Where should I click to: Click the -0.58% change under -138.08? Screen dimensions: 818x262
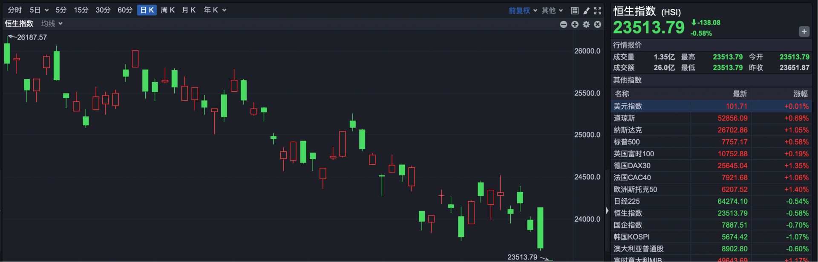point(701,33)
